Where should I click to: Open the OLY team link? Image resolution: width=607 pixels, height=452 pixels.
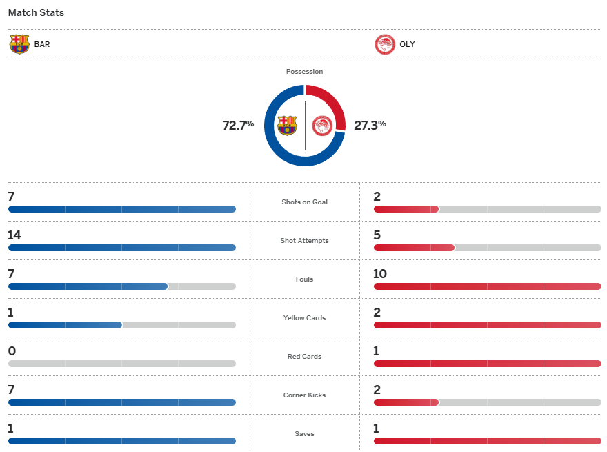[x=407, y=44]
